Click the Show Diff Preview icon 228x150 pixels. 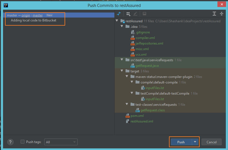[x=144, y=14]
